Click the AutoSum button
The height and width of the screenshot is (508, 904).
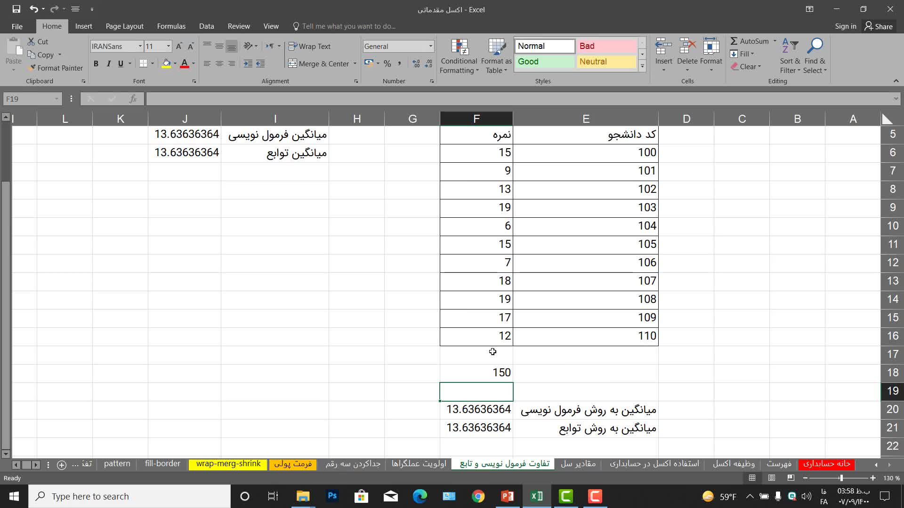[749, 41]
